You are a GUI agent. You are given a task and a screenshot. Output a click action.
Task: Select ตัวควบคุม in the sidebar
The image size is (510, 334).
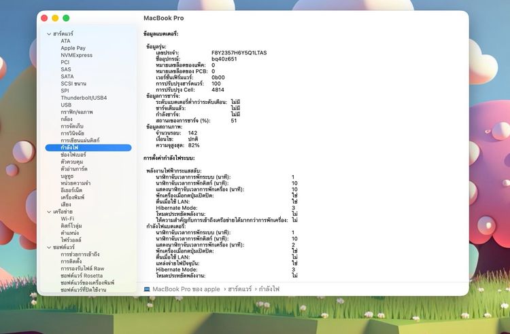72,162
